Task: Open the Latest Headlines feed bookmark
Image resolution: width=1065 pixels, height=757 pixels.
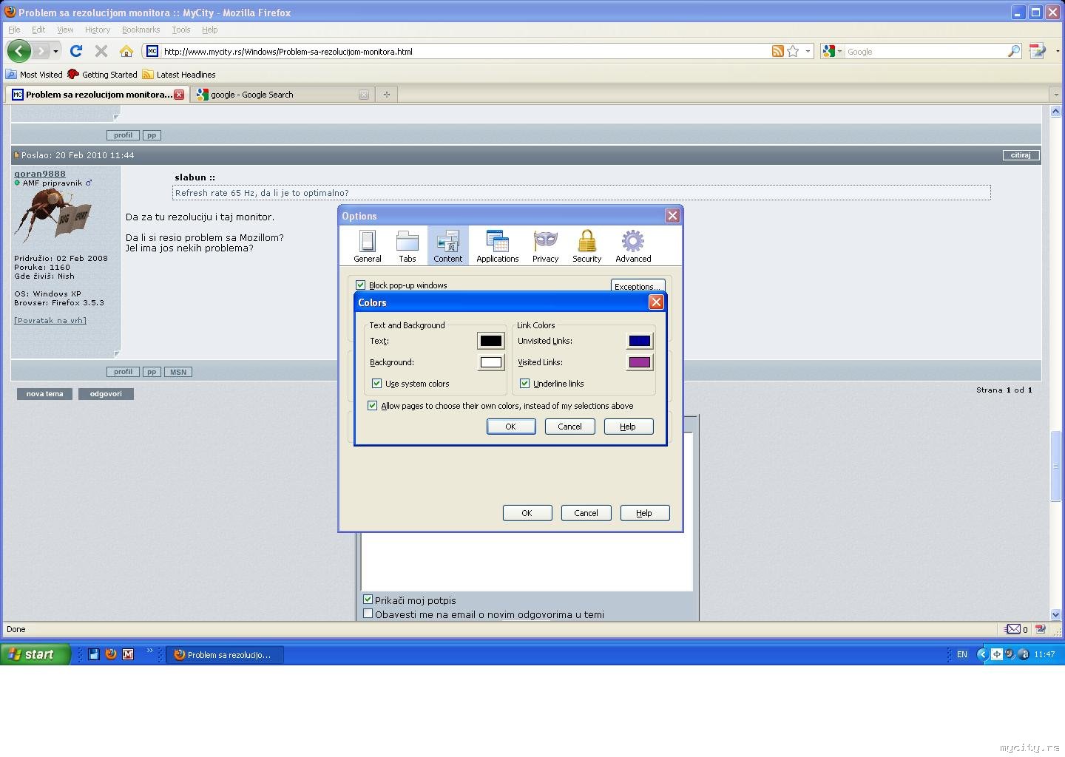Action: coord(178,74)
